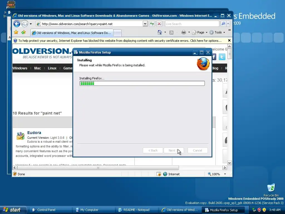285x214 pixels.
Task: Click the network connection tray icon
Action: pyautogui.click(x=254, y=210)
